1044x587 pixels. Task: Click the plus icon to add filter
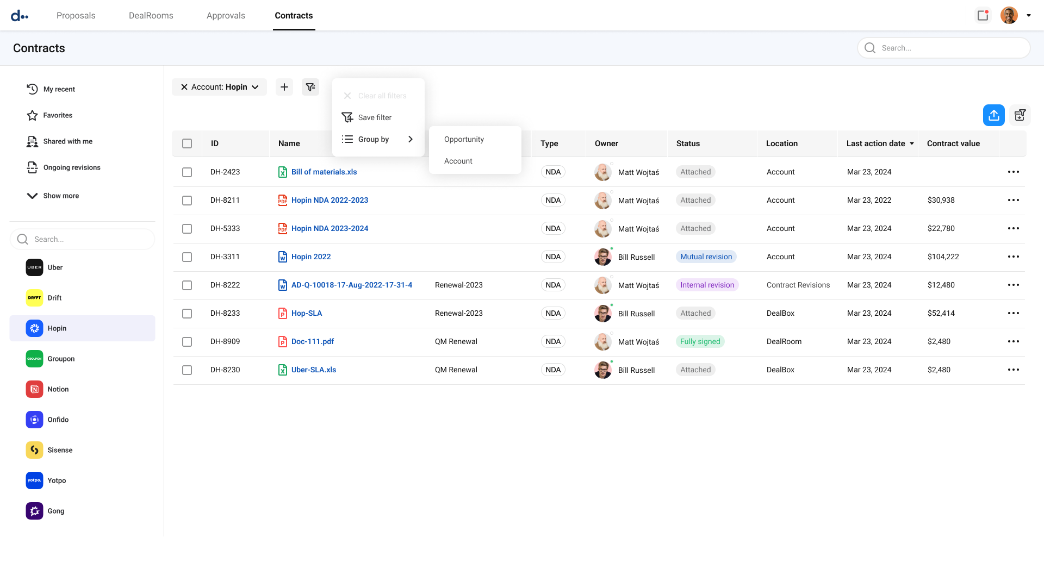[284, 87]
